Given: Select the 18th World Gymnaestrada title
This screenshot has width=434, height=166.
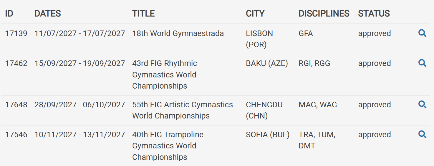Looking at the screenshot, I should pyautogui.click(x=178, y=33).
